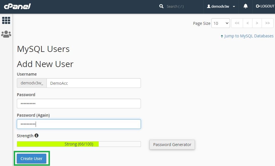Click the password strength meter bar
Screen dimensions: 275x166
(x=79, y=144)
